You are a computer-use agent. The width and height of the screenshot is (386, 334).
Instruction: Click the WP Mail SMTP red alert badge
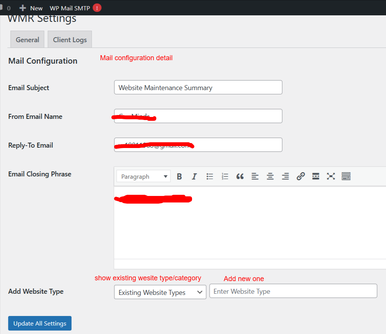click(97, 8)
